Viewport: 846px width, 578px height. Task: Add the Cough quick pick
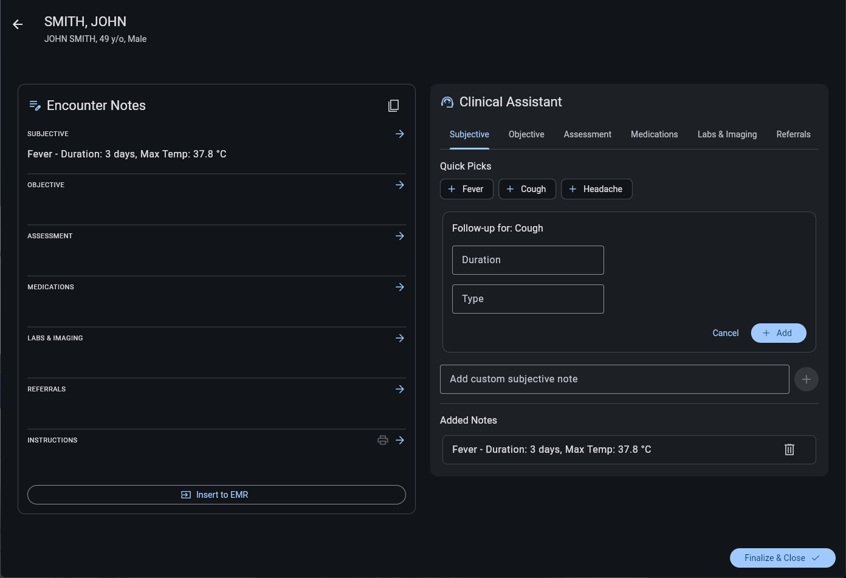526,189
